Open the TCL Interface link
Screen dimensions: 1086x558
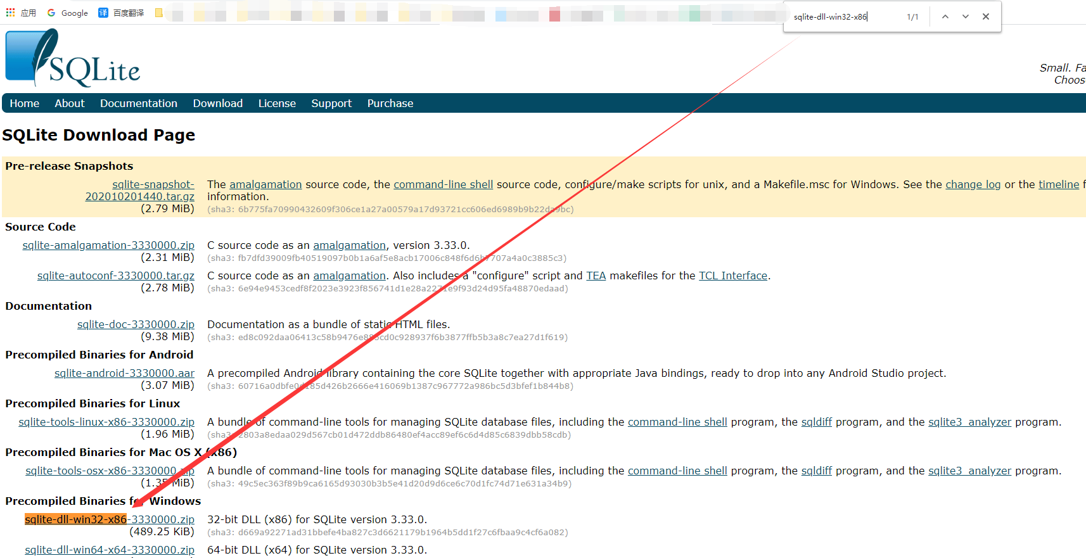pyautogui.click(x=733, y=276)
